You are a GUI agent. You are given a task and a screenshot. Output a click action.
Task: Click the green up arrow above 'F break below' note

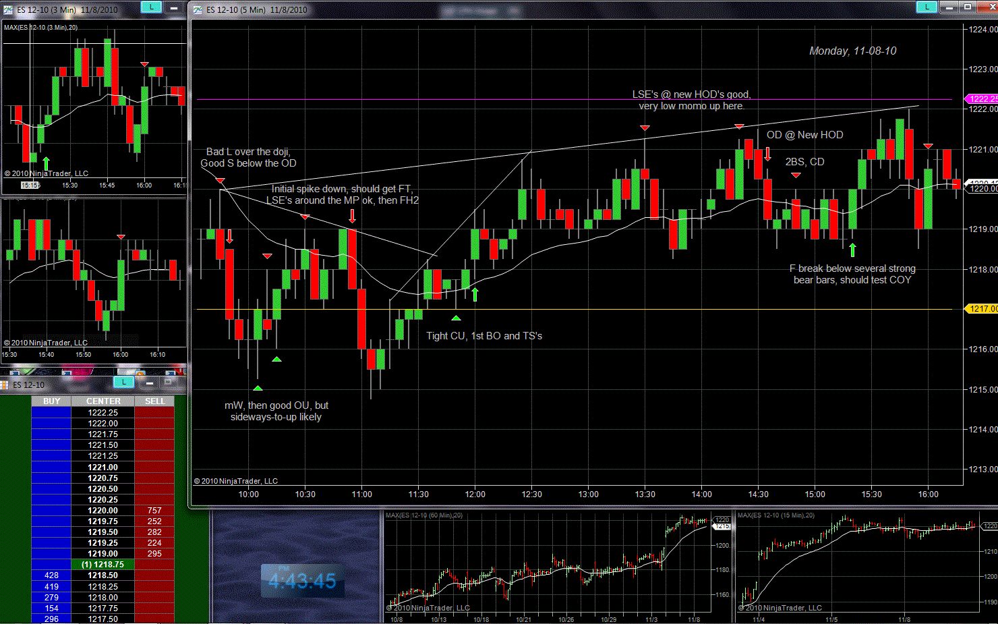tap(852, 250)
